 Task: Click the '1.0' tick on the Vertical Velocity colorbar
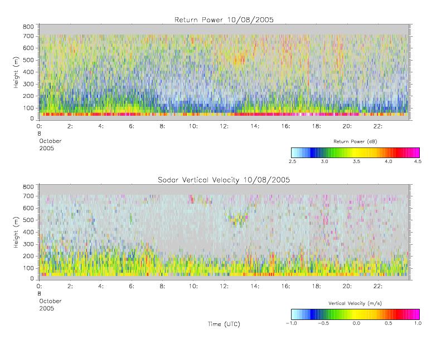tap(418, 323)
